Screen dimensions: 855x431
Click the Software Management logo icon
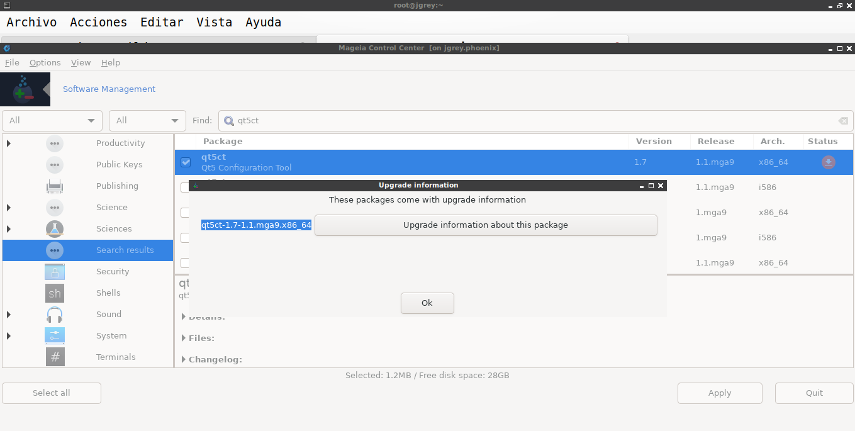coord(25,89)
